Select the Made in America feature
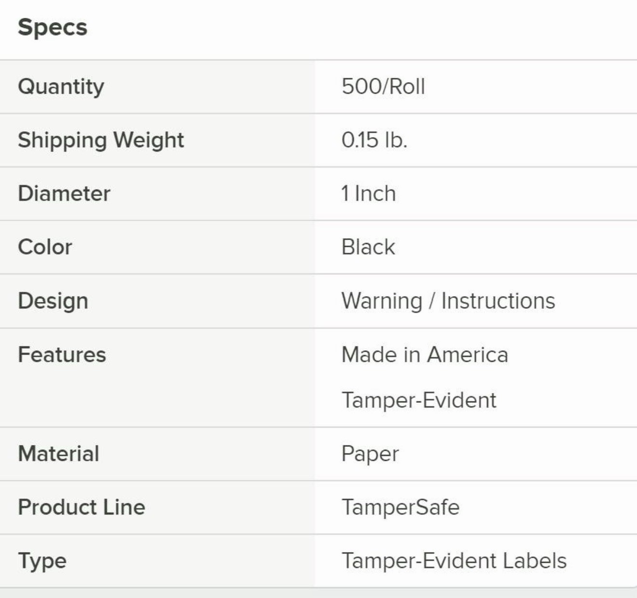637x598 pixels. tap(425, 355)
